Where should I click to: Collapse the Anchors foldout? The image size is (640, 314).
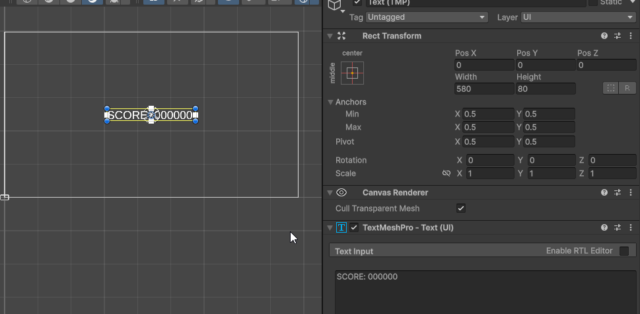point(331,102)
